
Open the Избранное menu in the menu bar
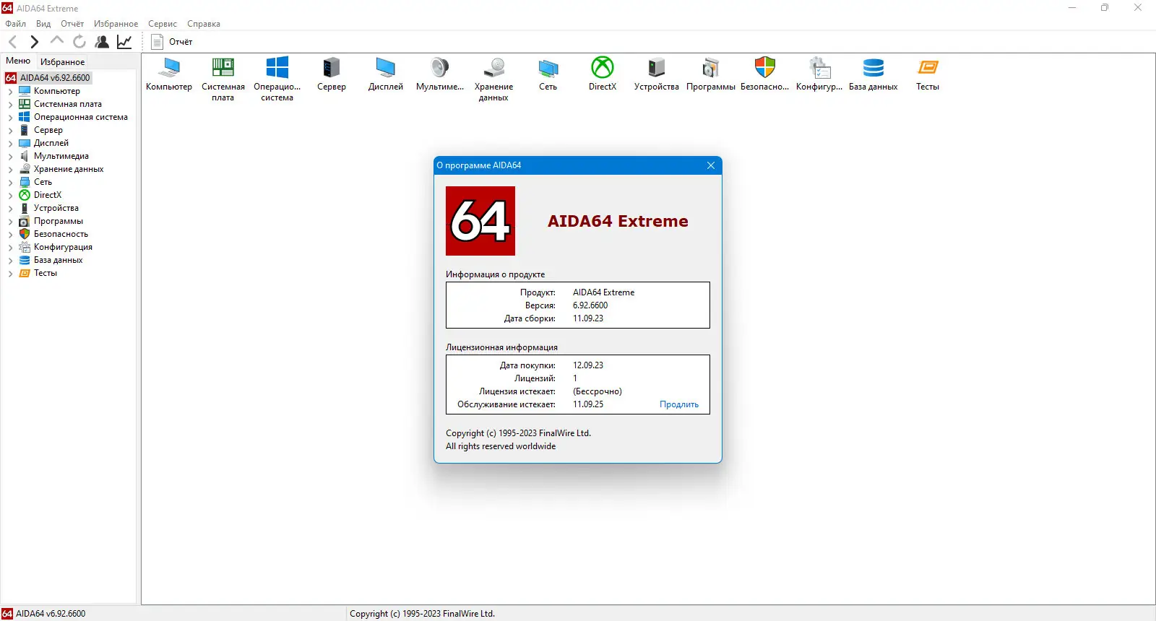(x=116, y=24)
